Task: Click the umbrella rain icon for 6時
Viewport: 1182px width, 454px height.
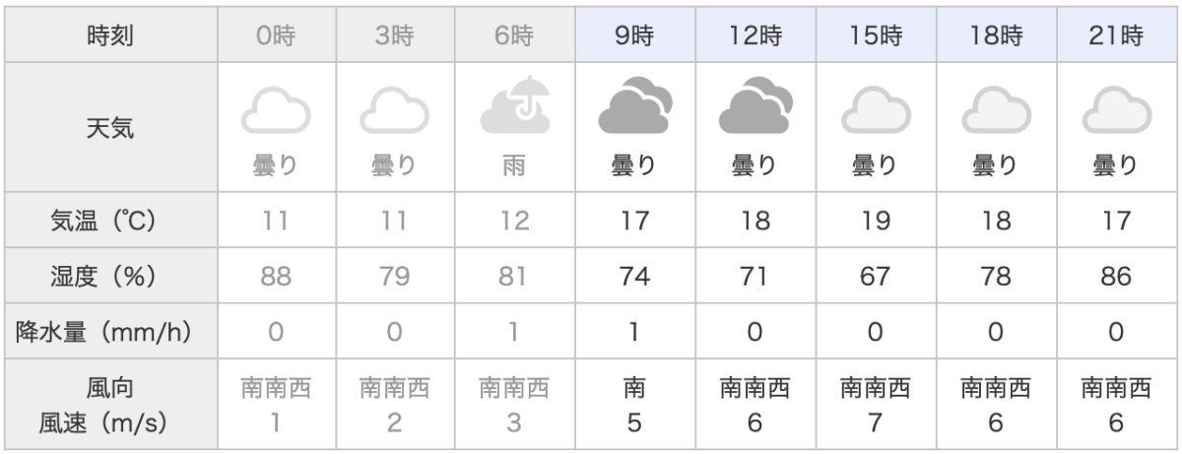Action: click(514, 104)
